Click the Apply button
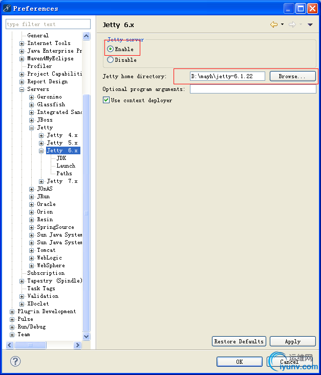 [x=292, y=341]
